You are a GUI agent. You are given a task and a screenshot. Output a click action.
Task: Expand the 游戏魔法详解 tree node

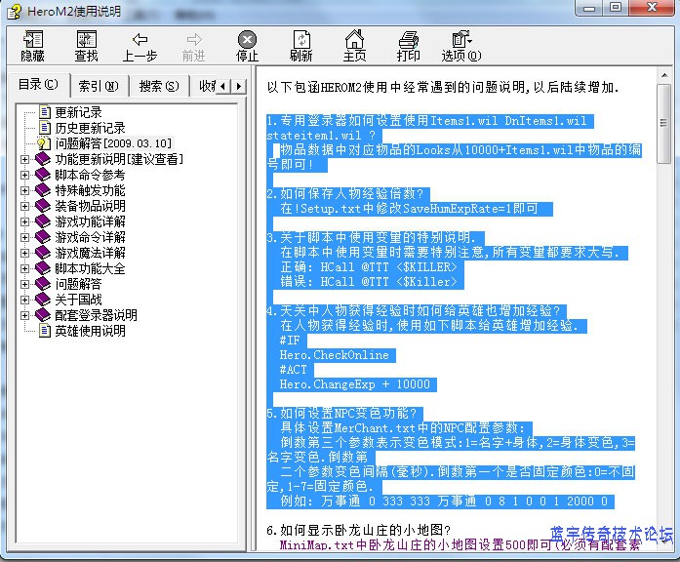(25, 253)
